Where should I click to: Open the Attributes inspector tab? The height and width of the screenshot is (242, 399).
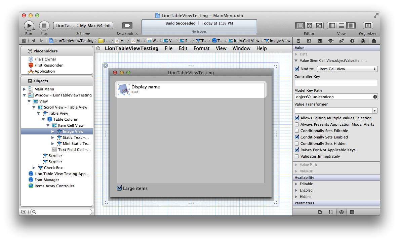point(330,41)
